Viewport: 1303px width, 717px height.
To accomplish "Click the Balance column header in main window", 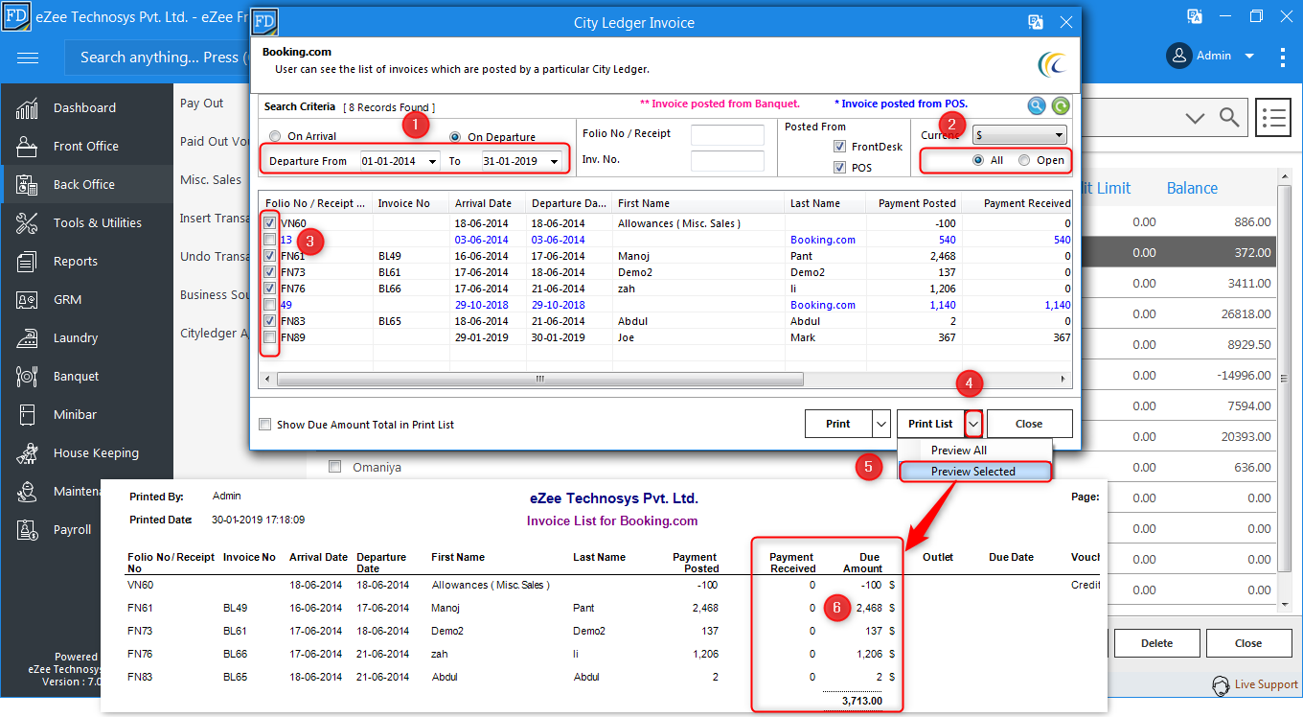I will [1192, 188].
